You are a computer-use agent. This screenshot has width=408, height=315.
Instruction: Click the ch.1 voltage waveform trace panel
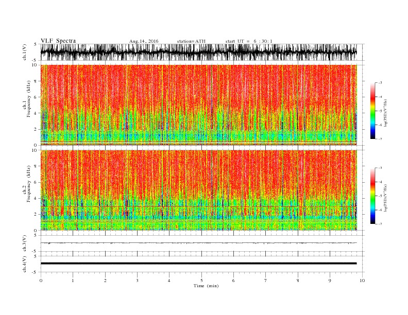pyautogui.click(x=202, y=52)
